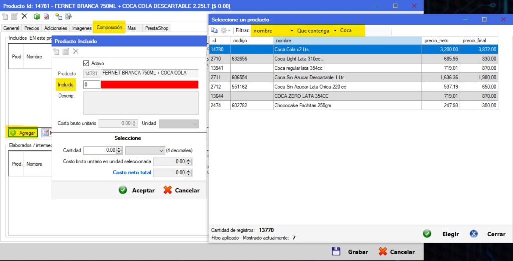The height and width of the screenshot is (261, 513).
Task: Increase the Cantidad value with the stepper
Action: [x=119, y=148]
